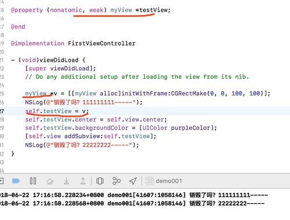Click the console output line ending 22222222
290x220 pixels.
132,203
